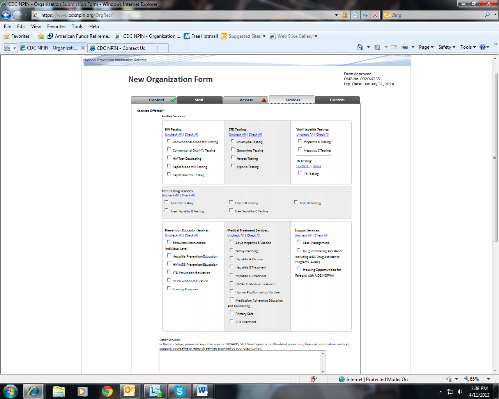Open Skype from the taskbar

tap(179, 391)
